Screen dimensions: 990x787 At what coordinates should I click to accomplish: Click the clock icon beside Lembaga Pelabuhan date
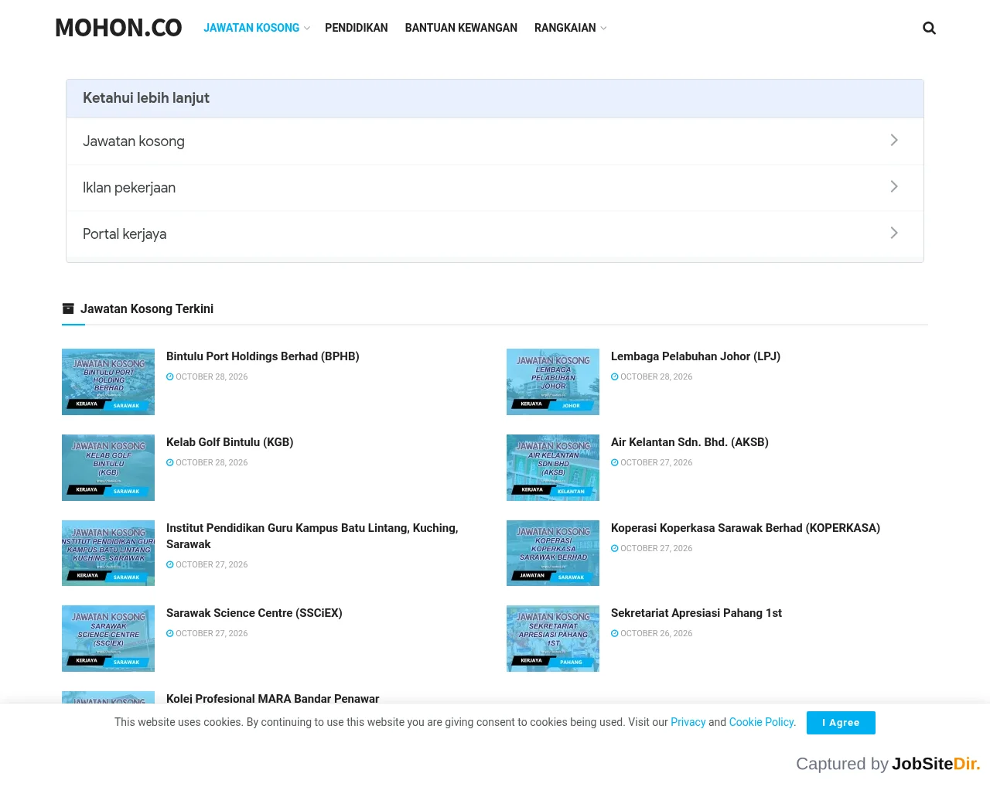pos(615,377)
